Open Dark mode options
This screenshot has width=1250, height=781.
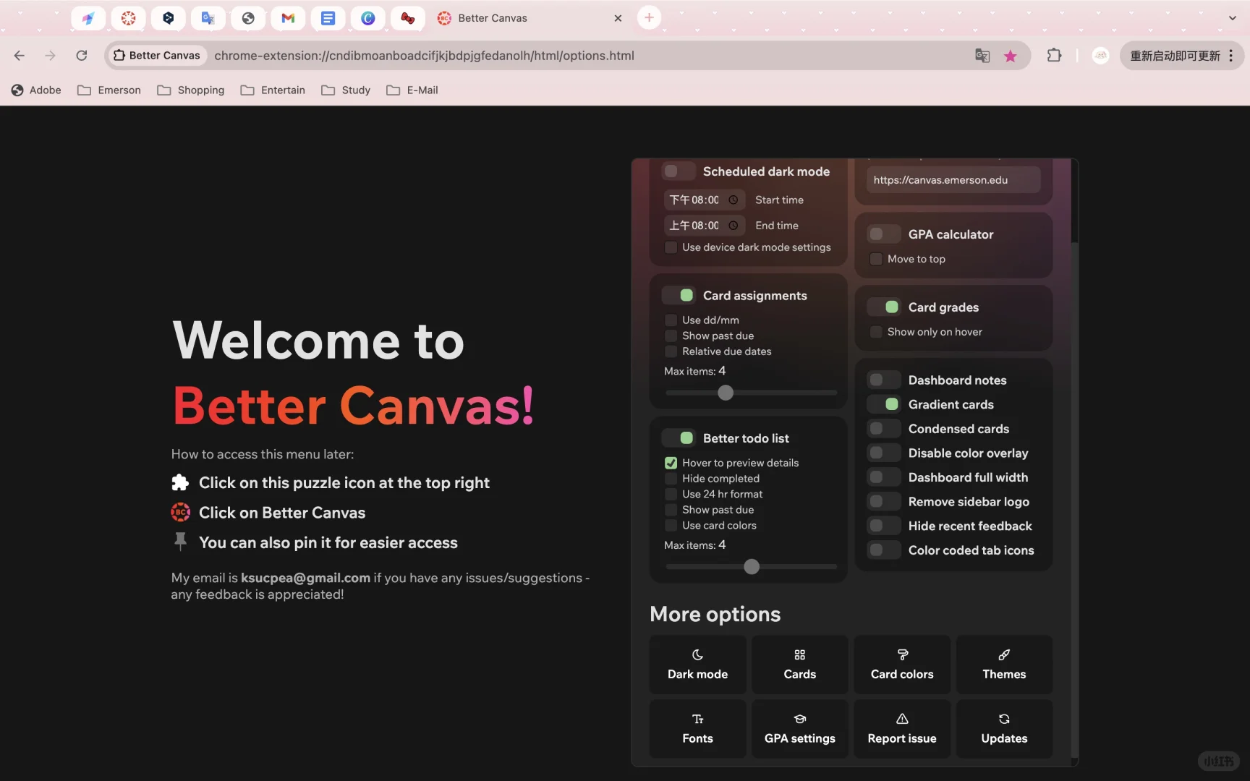coord(697,665)
